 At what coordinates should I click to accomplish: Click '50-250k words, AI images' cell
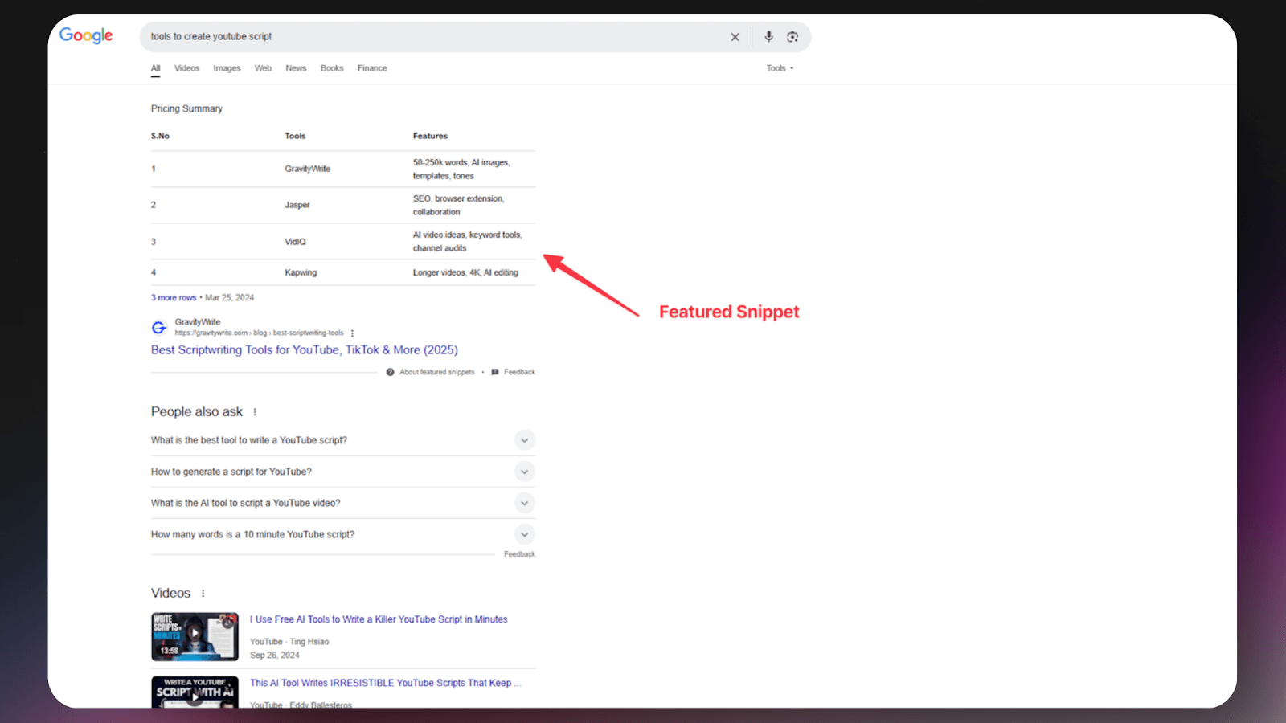tap(461, 169)
